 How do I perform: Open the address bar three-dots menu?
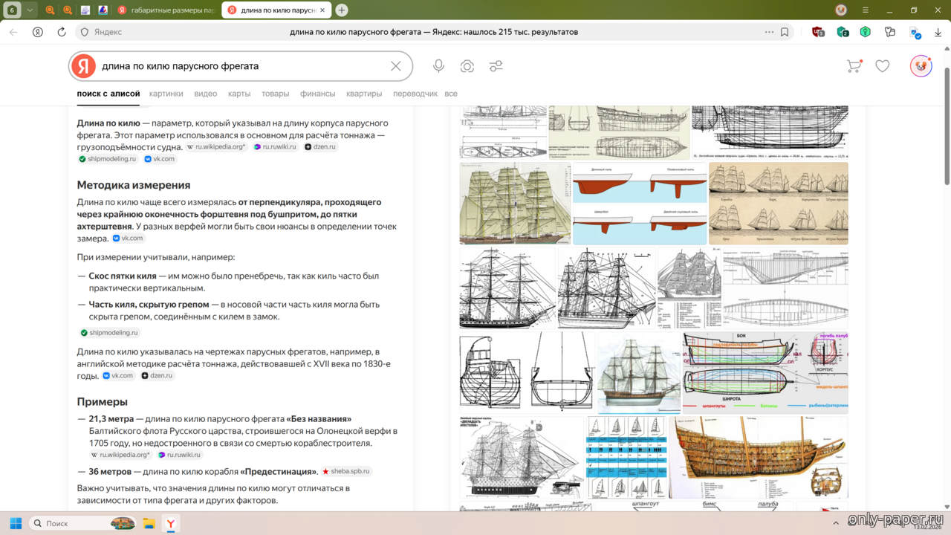point(769,32)
